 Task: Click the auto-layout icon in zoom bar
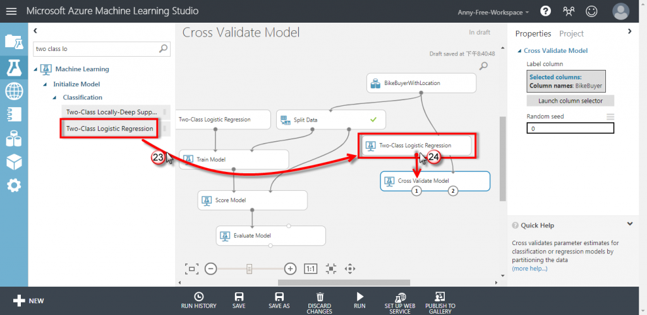coord(331,269)
